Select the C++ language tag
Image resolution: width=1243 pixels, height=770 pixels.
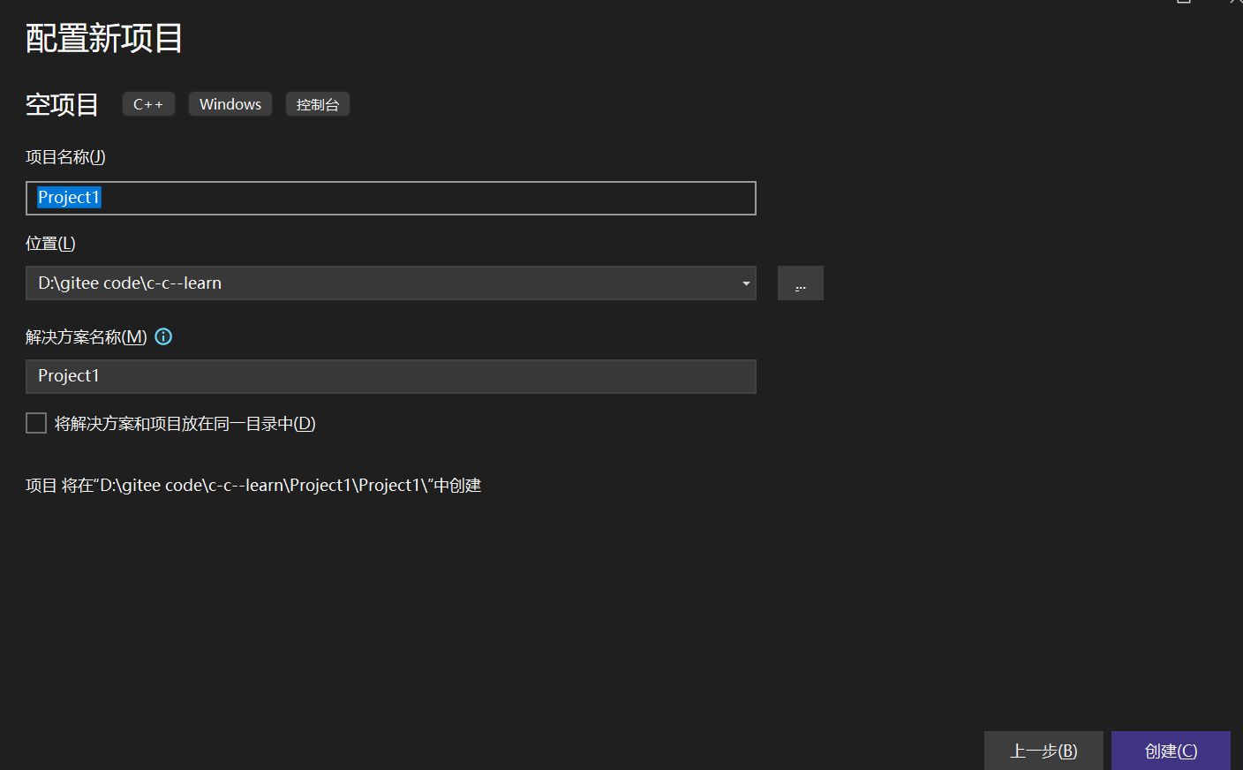pyautogui.click(x=148, y=103)
